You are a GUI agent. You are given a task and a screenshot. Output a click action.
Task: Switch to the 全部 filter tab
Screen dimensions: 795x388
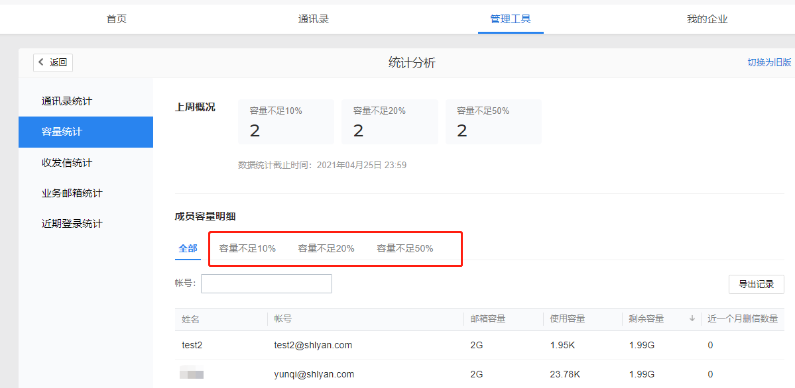(x=187, y=248)
